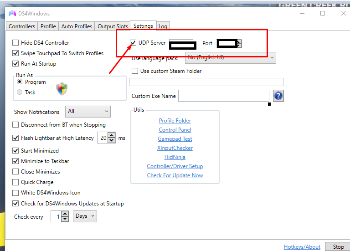This screenshot has width=350, height=251.
Task: Open the Show Notifications dropdown
Action: [88, 111]
